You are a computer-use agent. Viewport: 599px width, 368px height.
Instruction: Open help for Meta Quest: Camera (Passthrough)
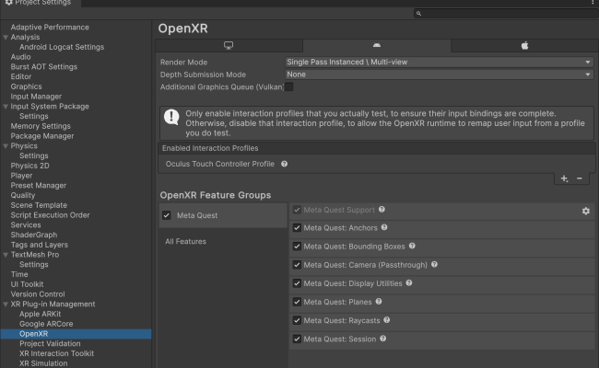(434, 264)
